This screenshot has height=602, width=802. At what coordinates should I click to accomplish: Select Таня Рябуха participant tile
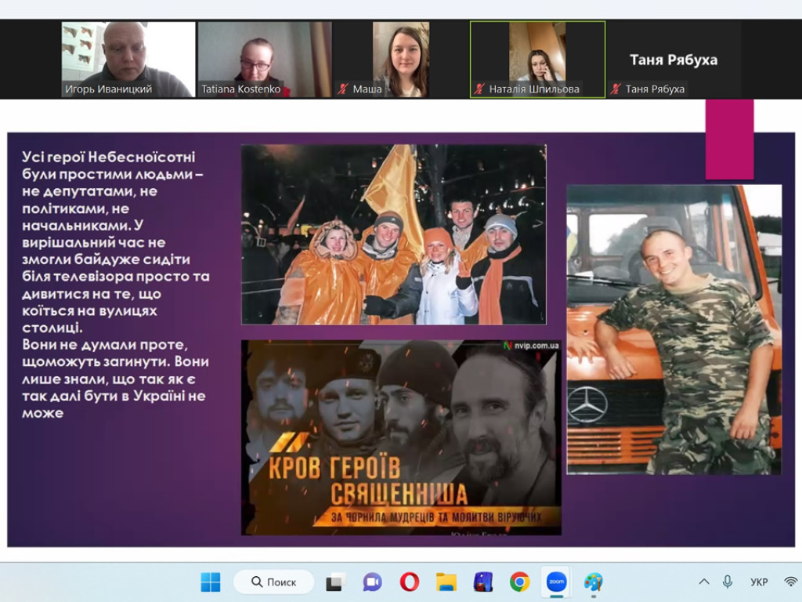coord(674,60)
